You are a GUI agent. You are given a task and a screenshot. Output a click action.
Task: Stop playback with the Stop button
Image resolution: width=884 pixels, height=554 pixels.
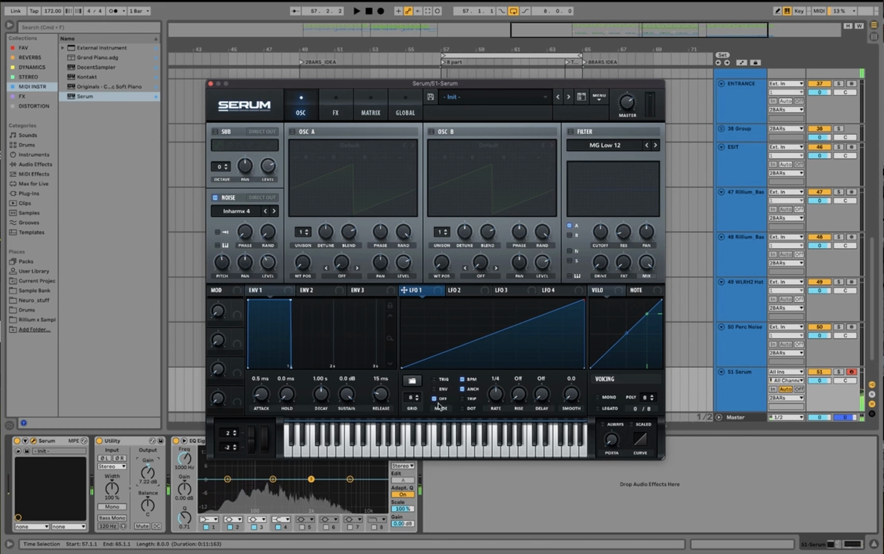pyautogui.click(x=369, y=11)
